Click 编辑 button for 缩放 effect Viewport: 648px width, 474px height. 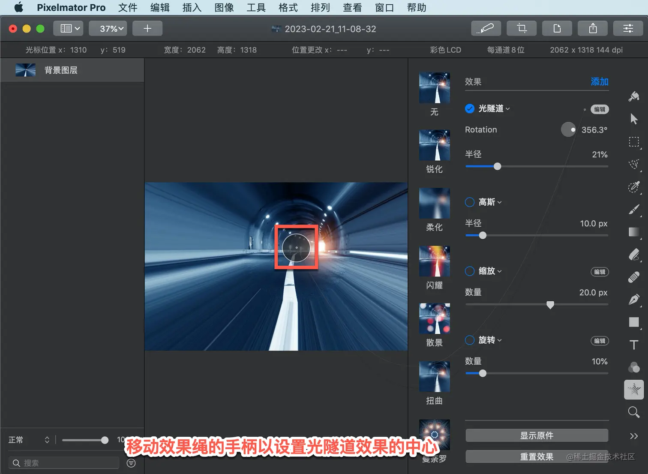[600, 272]
